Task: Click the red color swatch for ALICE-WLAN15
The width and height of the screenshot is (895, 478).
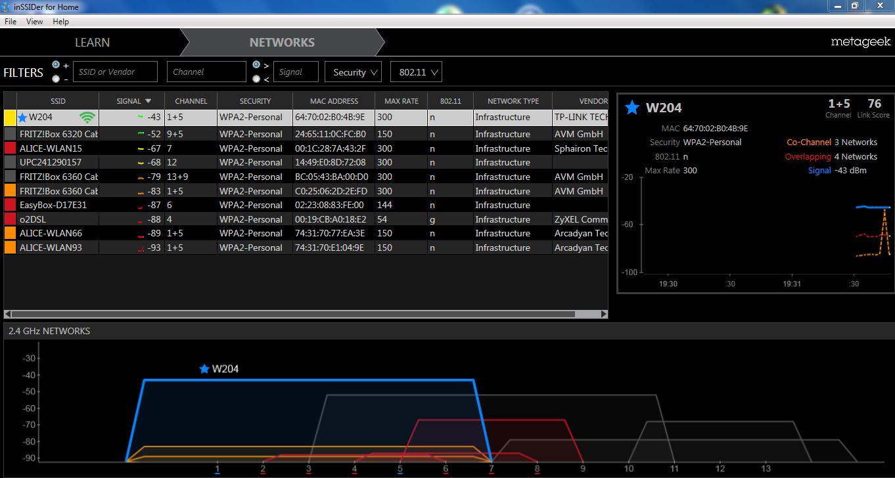Action: [x=10, y=148]
